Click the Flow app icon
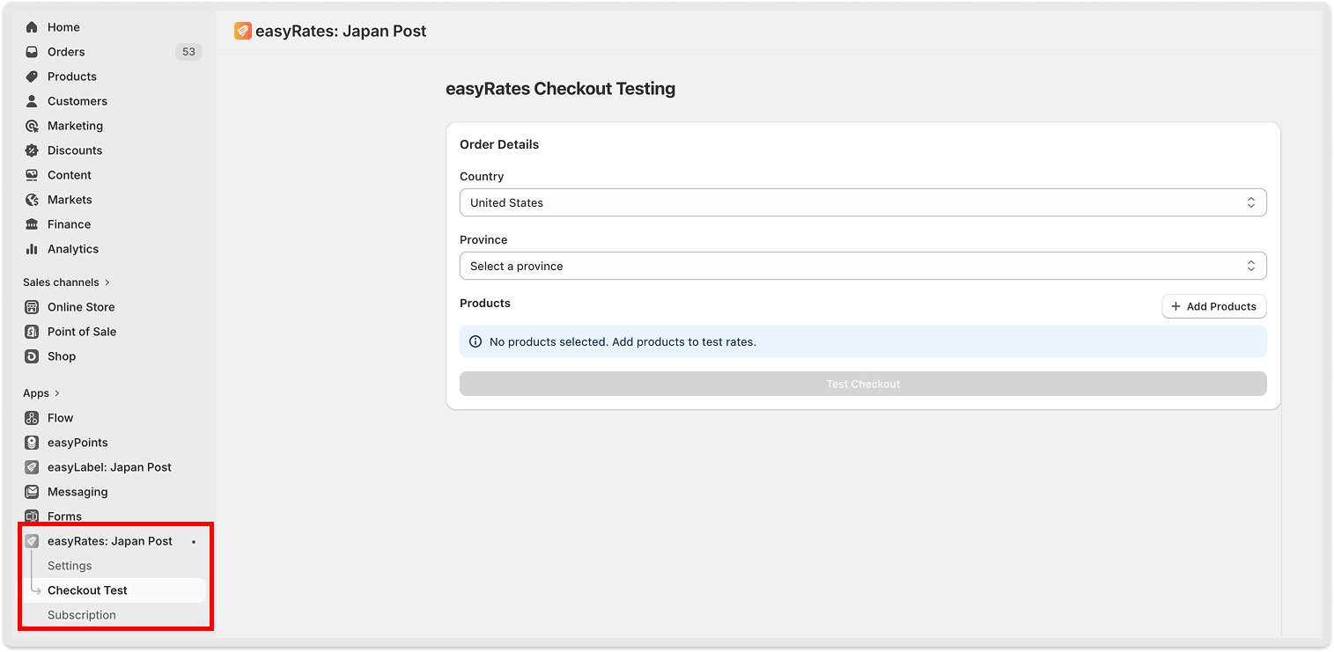1334x652 pixels. pos(32,418)
